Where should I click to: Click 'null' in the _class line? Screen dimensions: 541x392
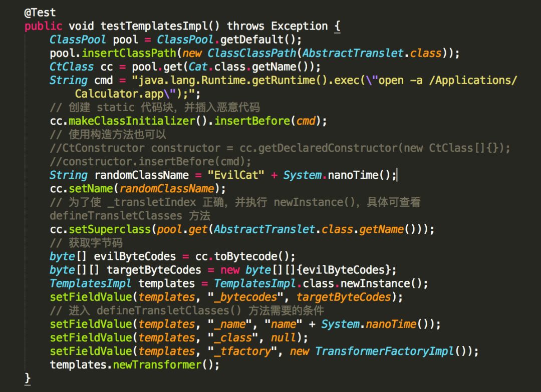[283, 337]
